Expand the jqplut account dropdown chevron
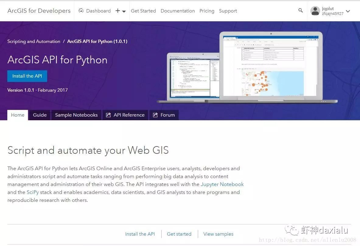This screenshot has height=246, width=360. click(x=348, y=11)
